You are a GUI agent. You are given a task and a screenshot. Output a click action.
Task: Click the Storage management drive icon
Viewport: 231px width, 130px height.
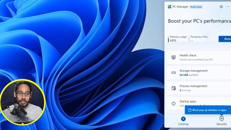click(x=174, y=73)
